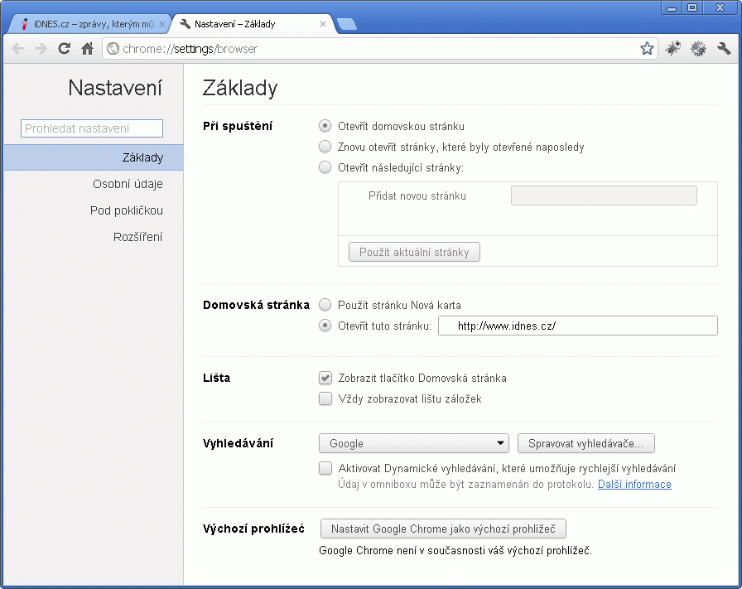Screen dimensions: 742x589
Task: Close the Nastavení – Základy tab
Action: pos(323,24)
